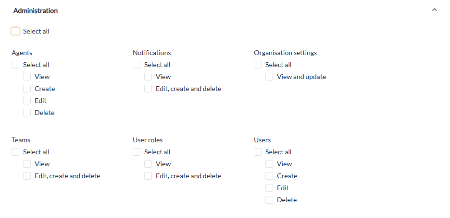Tick the Users Create permission
This screenshot has width=450, height=218.
click(x=269, y=176)
